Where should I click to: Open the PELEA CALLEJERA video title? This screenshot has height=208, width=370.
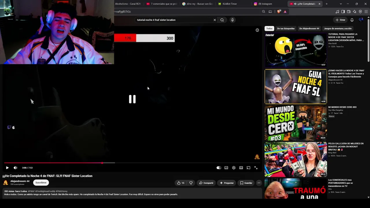tap(346, 146)
